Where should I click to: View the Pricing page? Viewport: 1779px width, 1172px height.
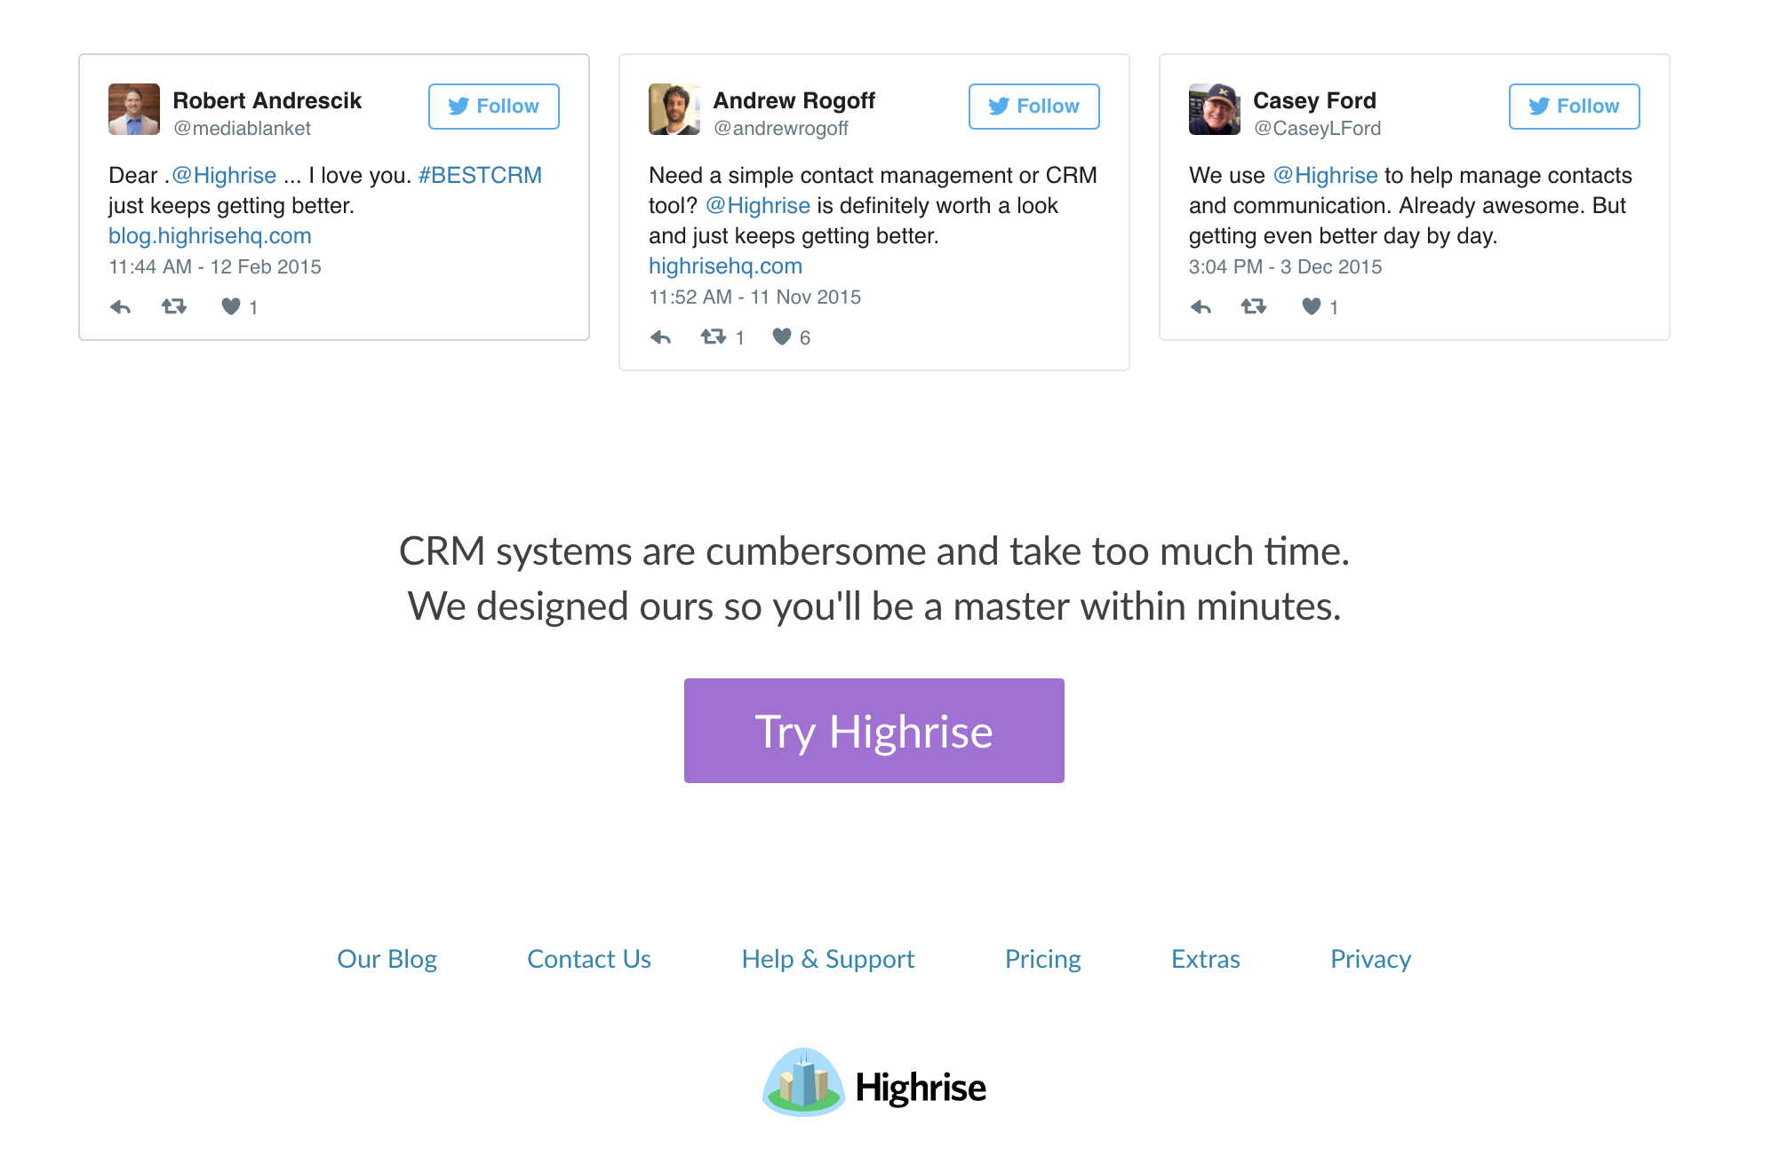1043,959
